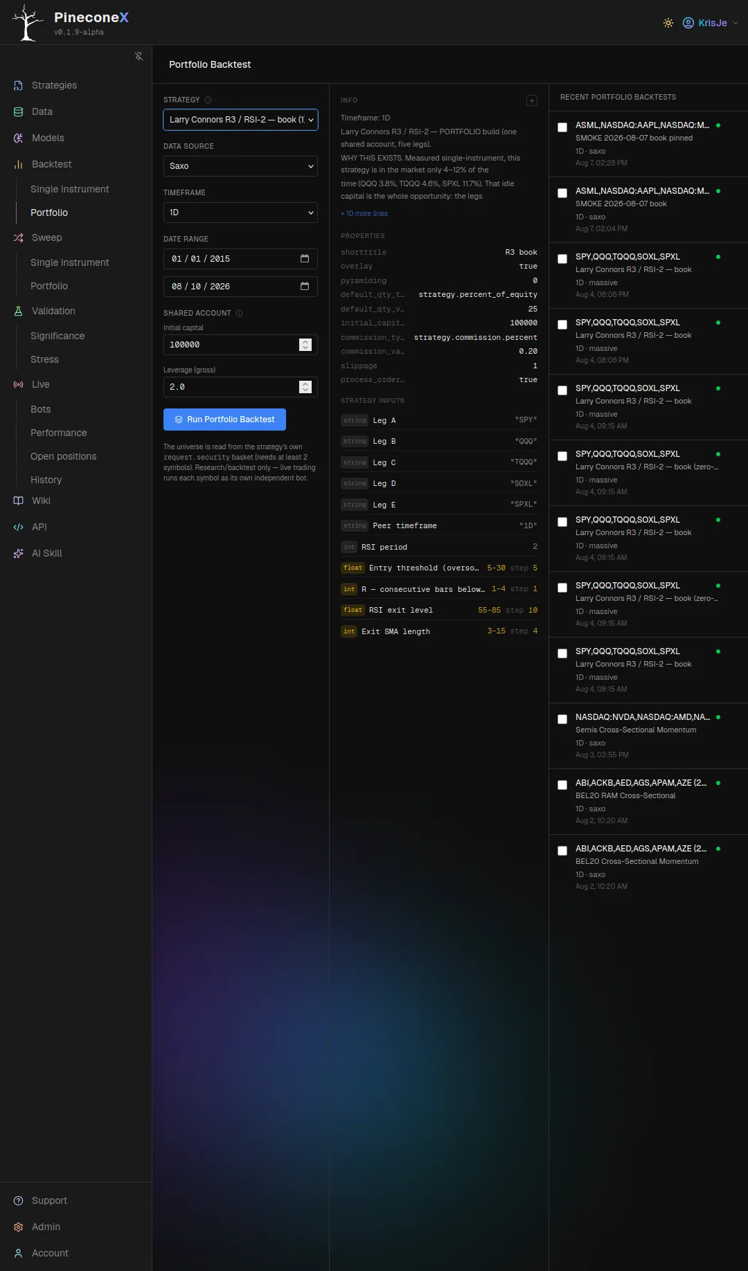Open Models via its brain icon
748x1271 pixels.
pos(19,138)
